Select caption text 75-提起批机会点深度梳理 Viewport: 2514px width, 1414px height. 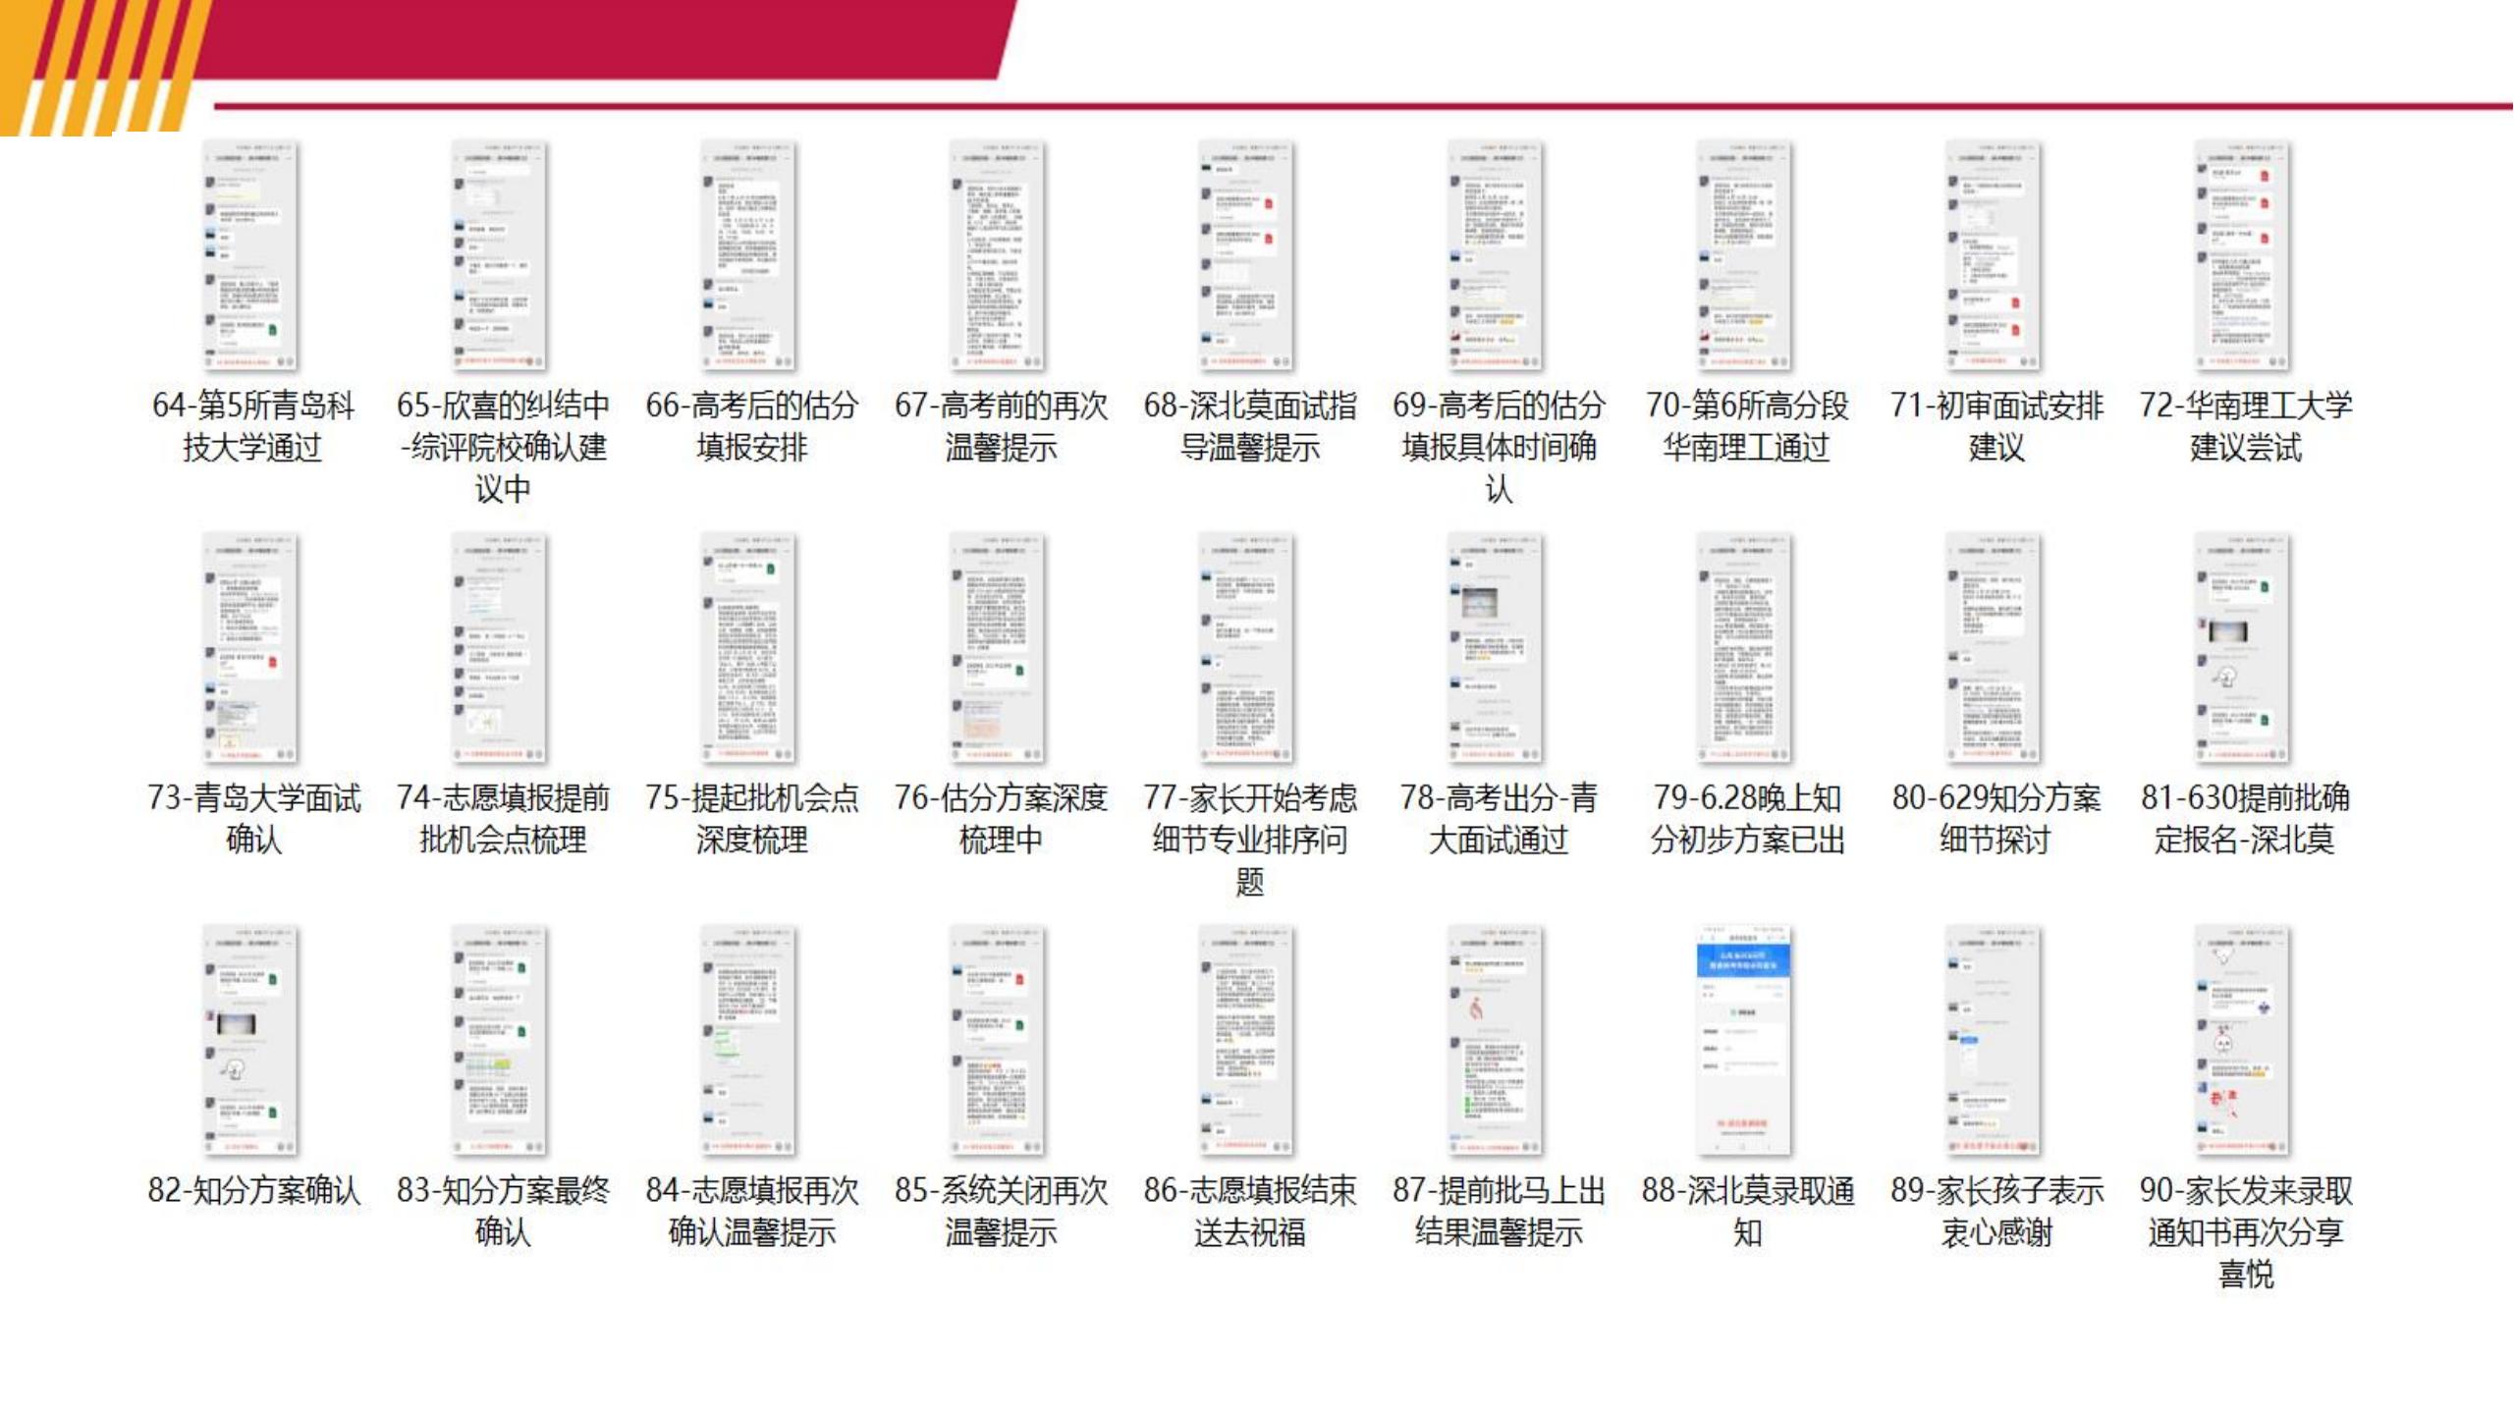(751, 819)
